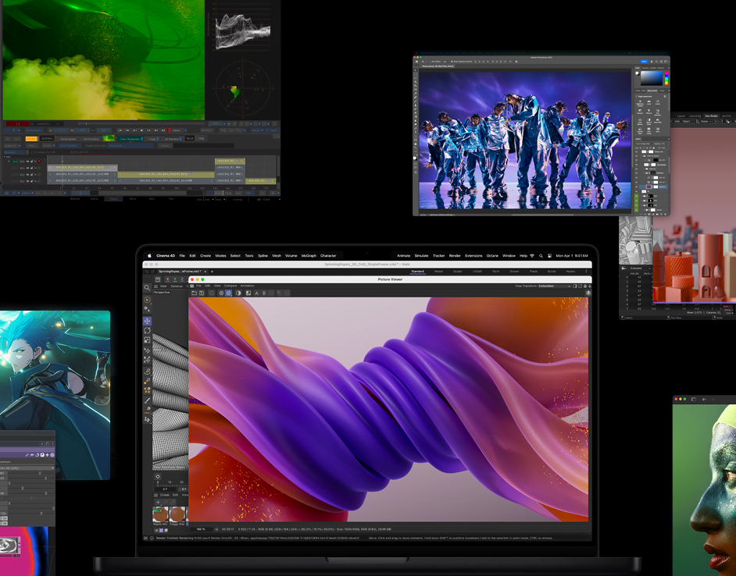Toggle the red P button on Flame track
The height and width of the screenshot is (576, 736).
[x=39, y=162]
